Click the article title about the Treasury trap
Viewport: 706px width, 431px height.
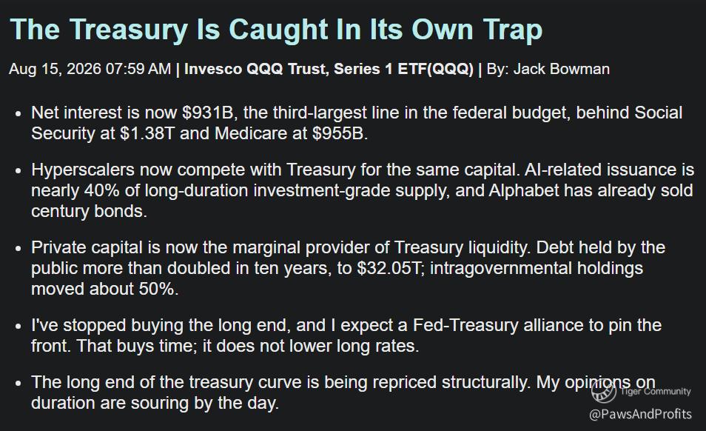coord(275,30)
